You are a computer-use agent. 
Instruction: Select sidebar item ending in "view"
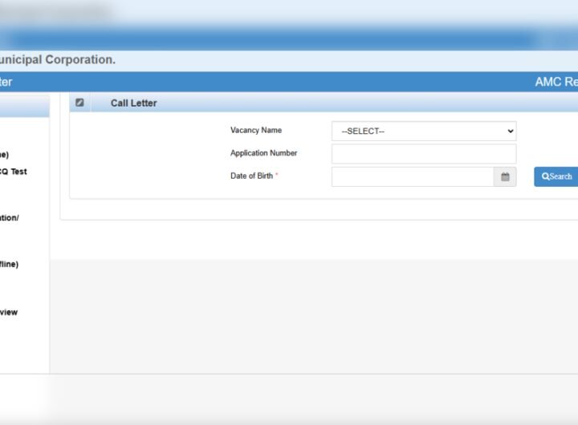(9, 313)
